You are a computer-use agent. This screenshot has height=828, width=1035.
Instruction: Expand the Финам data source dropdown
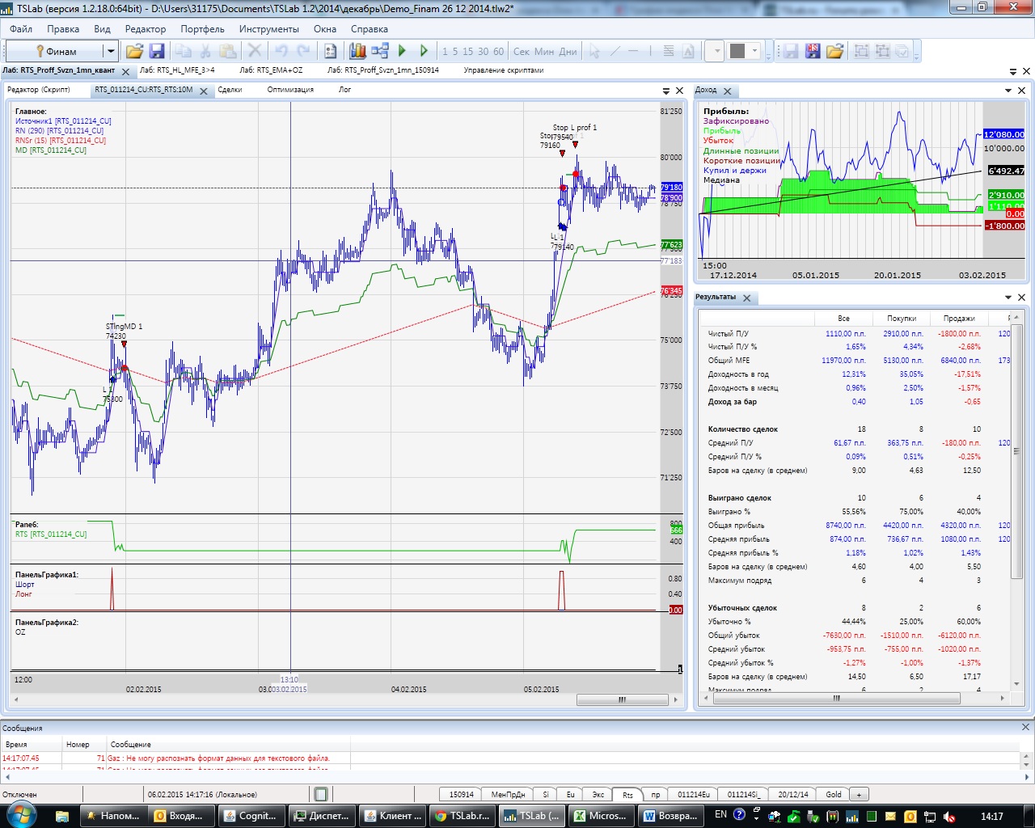pos(111,51)
